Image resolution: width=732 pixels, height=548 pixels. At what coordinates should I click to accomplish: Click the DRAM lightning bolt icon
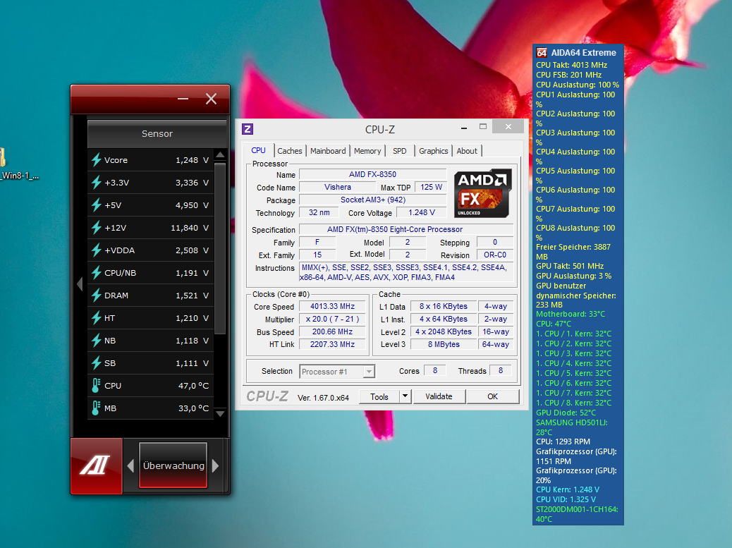click(96, 296)
